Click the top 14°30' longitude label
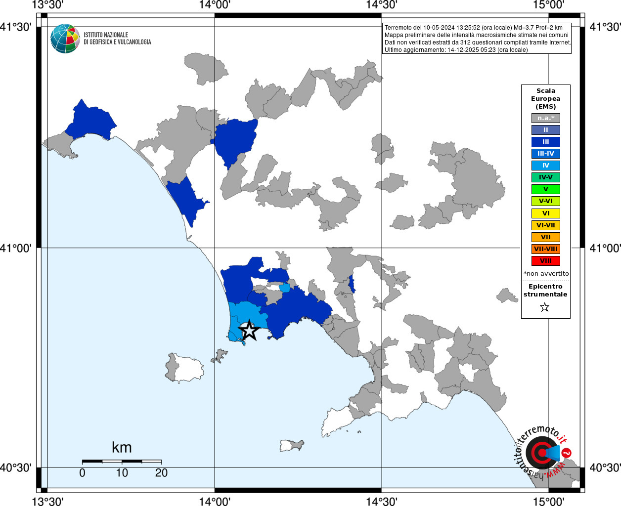Viewport: 621px width, 506px height. [x=381, y=5]
